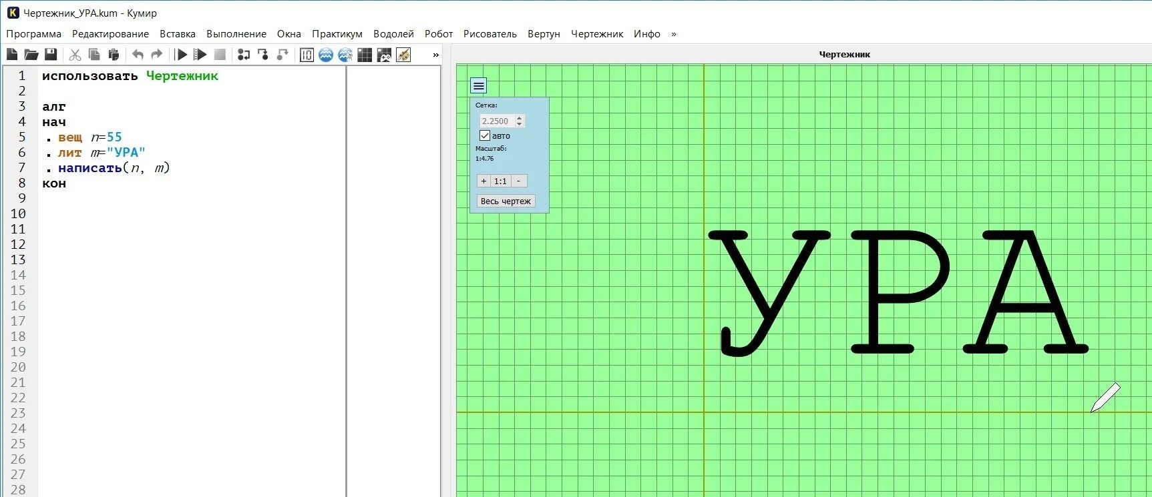Expand more menus with the » chevron
The image size is (1152, 497).
pyautogui.click(x=674, y=34)
